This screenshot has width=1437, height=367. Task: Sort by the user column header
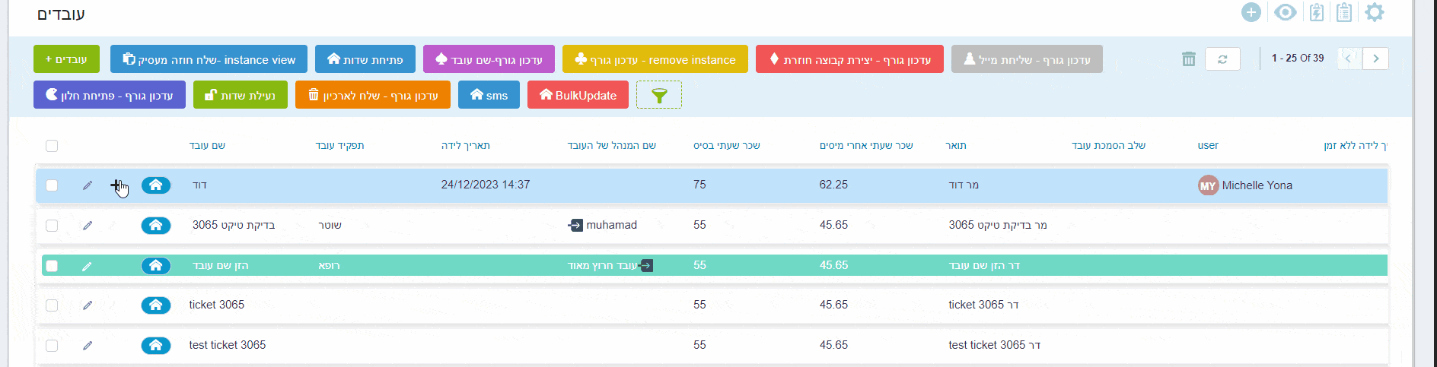(1208, 145)
